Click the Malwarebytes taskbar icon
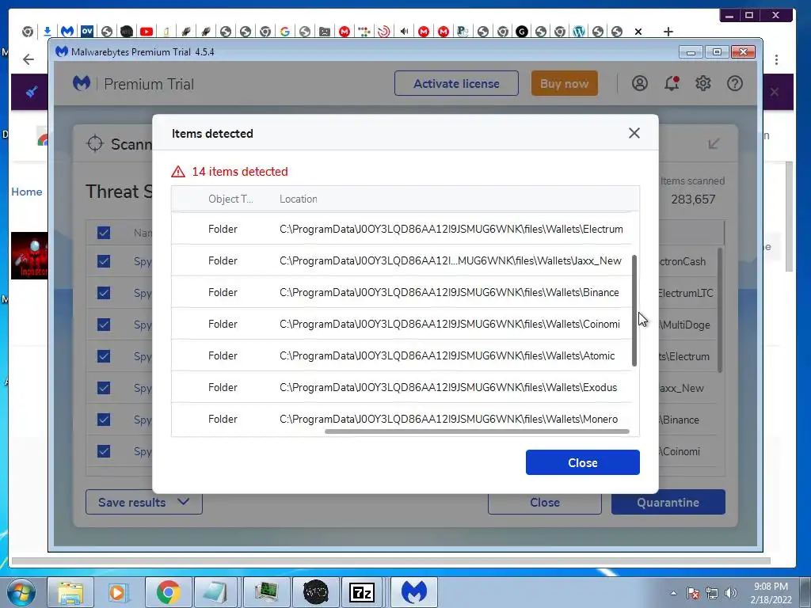 click(x=413, y=592)
